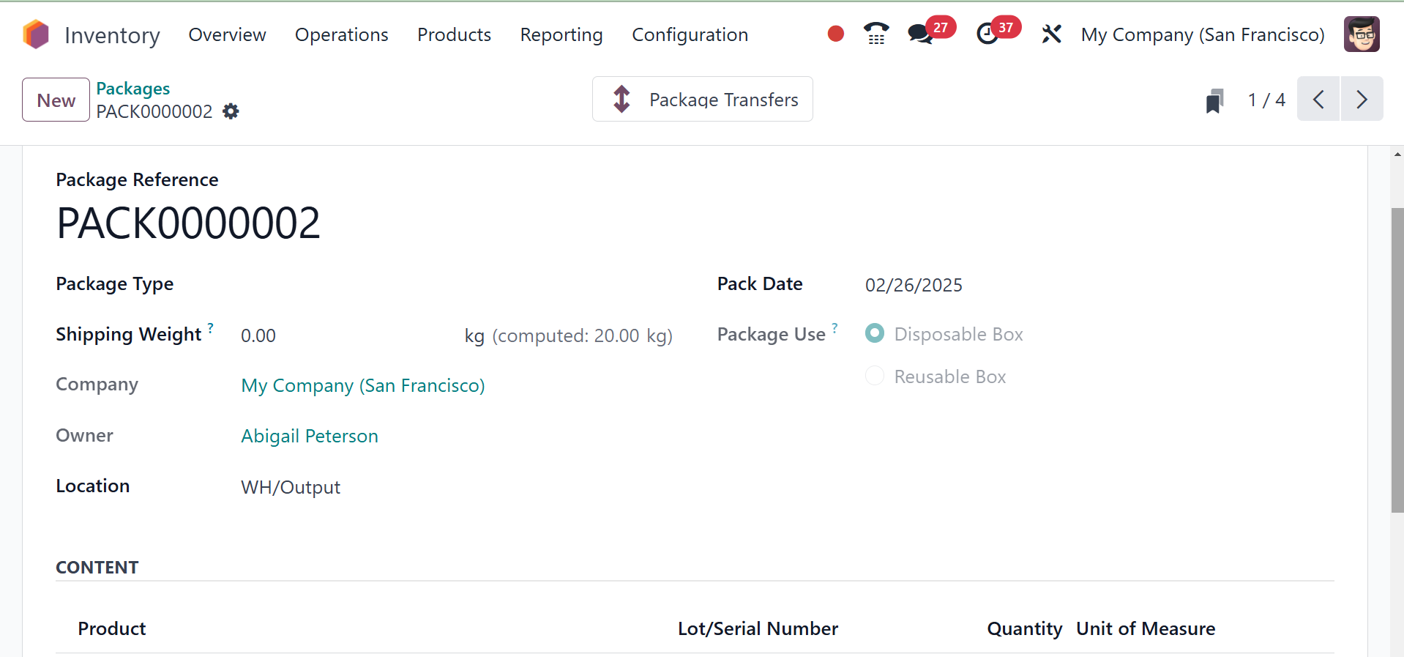Expand the Reporting menu
The height and width of the screenshot is (657, 1404).
pos(561,34)
